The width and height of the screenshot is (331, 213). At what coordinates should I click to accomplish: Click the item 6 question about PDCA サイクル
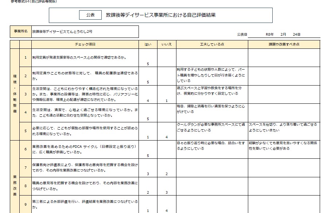(85, 149)
